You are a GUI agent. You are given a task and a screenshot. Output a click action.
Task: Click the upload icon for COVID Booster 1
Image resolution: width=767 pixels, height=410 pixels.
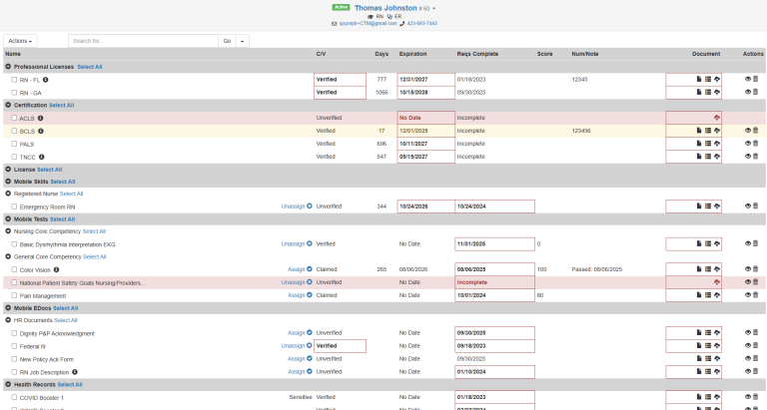point(717,397)
